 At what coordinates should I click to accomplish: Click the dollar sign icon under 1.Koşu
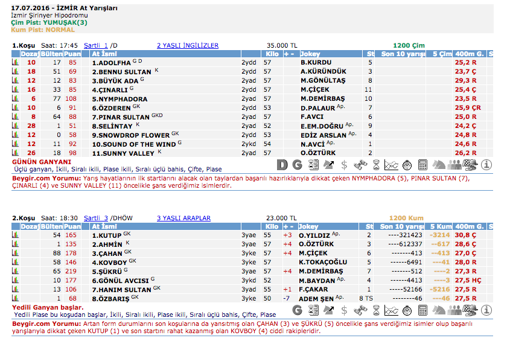click(344, 164)
